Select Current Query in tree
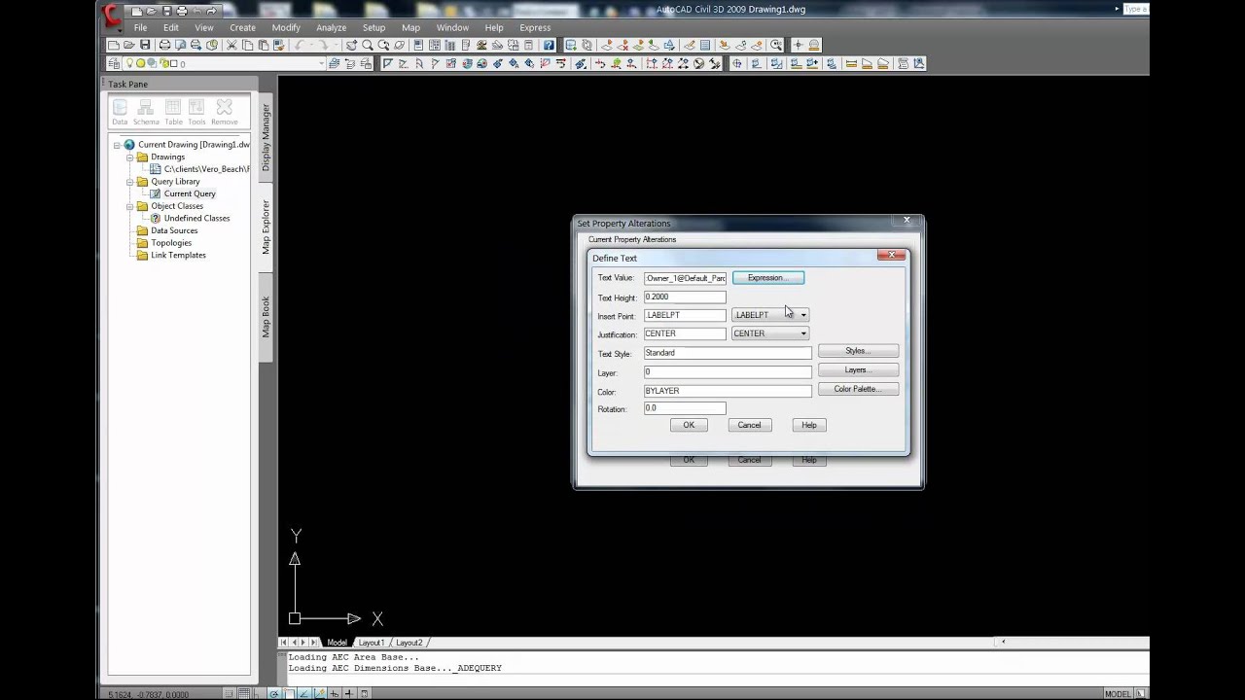Image resolution: width=1245 pixels, height=700 pixels. (190, 193)
